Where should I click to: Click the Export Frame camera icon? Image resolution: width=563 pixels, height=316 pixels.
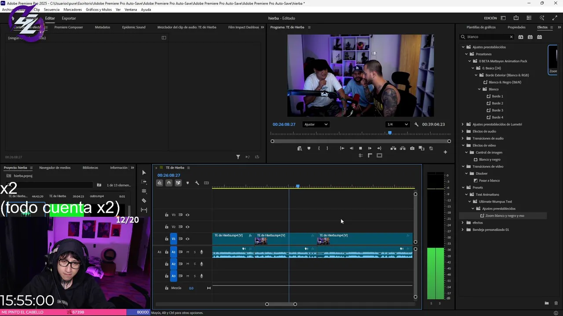tap(412, 148)
